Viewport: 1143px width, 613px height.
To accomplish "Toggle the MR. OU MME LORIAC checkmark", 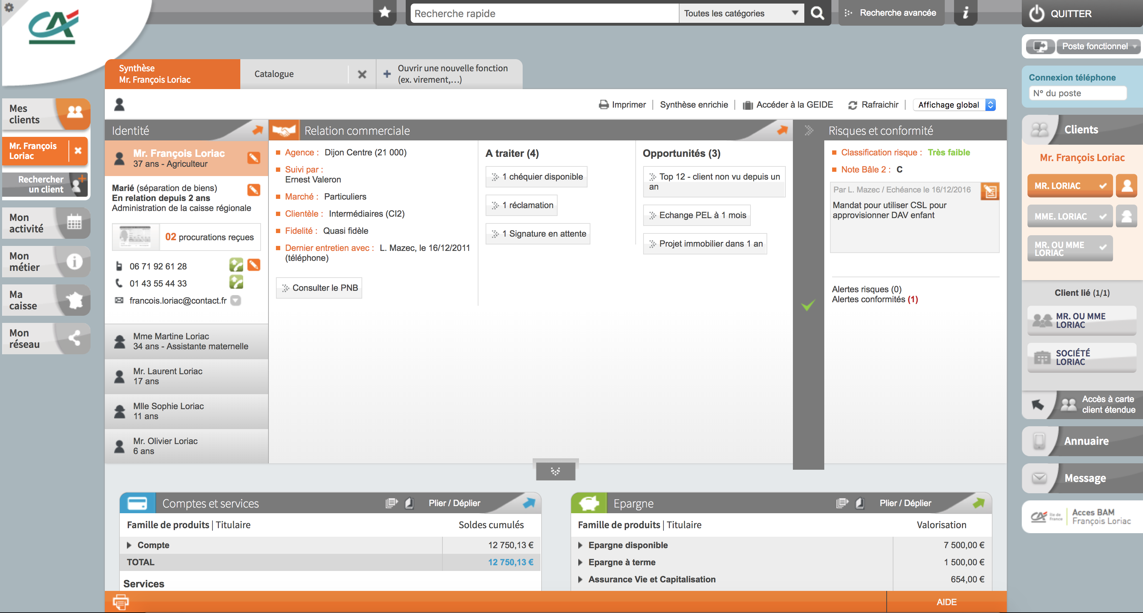I will (1103, 247).
